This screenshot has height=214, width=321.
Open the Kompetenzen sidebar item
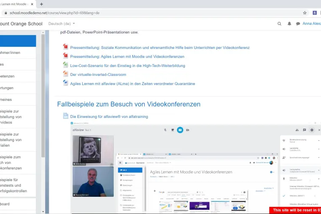coord(18,76)
